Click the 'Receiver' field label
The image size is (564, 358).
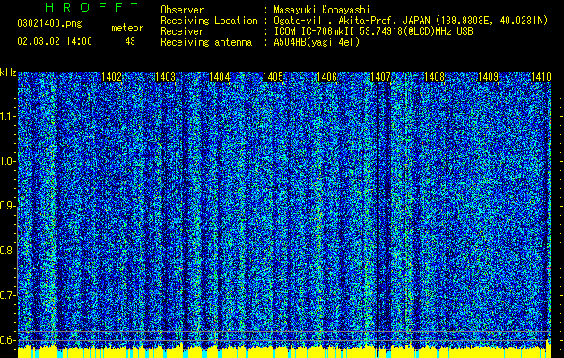pos(182,31)
